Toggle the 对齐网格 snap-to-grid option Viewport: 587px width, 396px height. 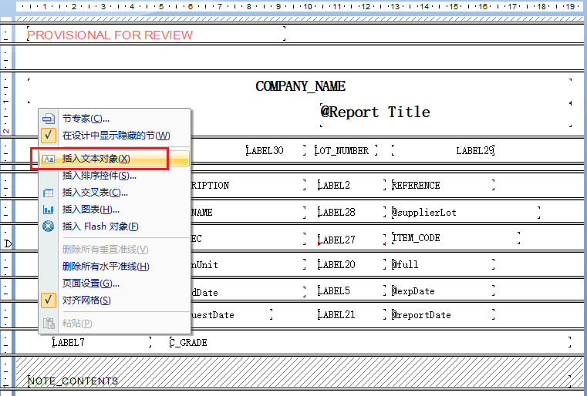[x=49, y=300]
